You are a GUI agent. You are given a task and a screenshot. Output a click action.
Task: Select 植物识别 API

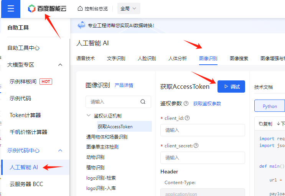(96, 168)
